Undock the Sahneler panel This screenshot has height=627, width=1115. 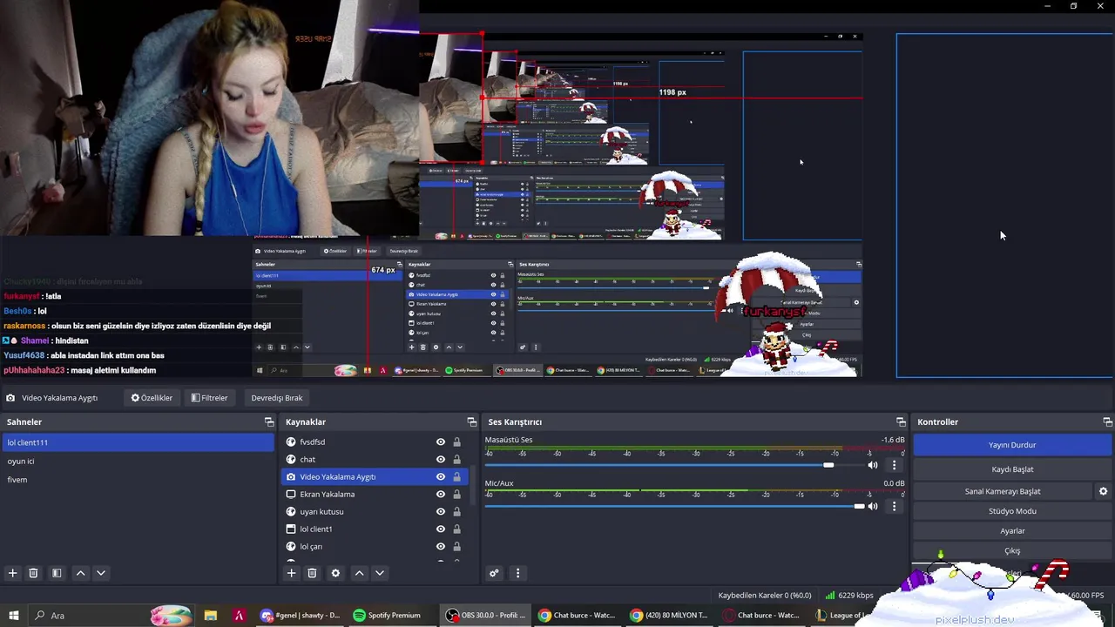(269, 421)
